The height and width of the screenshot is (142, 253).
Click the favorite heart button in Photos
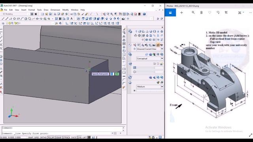click(x=210, y=12)
